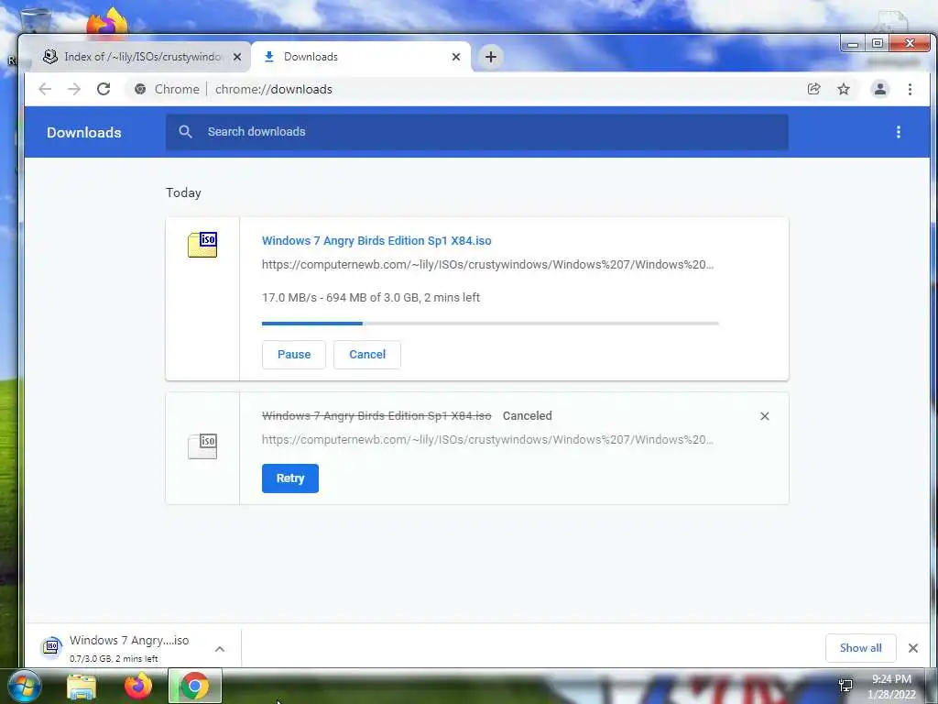Open the Firefox desktop shortcut icon

[x=107, y=22]
